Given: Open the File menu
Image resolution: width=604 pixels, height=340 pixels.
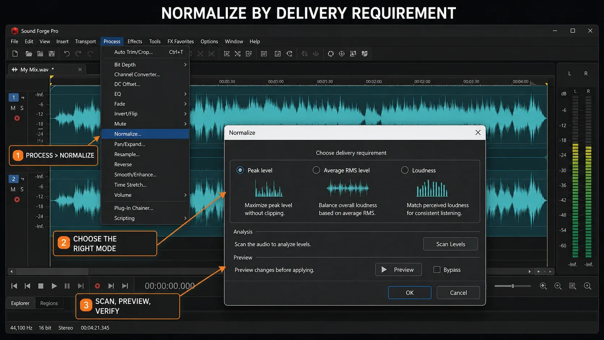Looking at the screenshot, I should pos(14,42).
